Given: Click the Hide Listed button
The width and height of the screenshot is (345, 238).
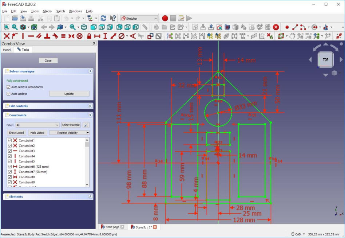Looking at the screenshot, I should click(x=37, y=133).
